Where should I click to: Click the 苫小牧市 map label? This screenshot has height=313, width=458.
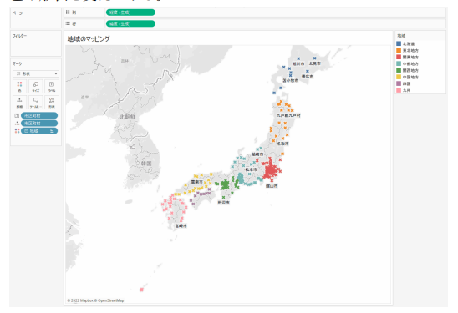tap(290, 80)
